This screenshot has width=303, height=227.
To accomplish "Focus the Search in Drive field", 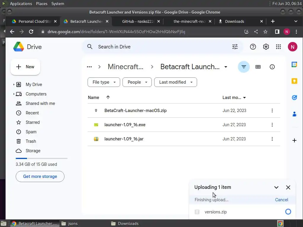I will point(162,47).
